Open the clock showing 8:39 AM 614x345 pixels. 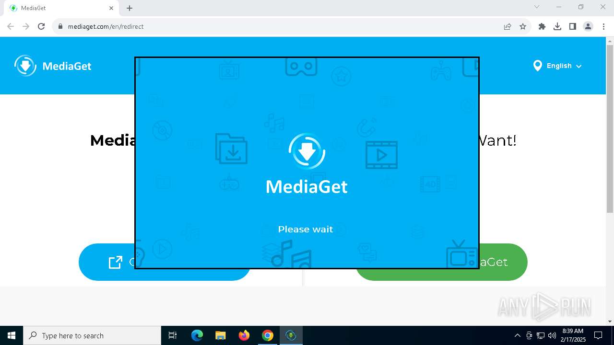[x=573, y=335]
